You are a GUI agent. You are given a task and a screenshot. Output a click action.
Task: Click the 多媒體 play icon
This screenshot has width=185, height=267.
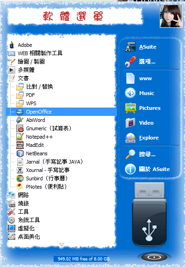[x=12, y=70]
